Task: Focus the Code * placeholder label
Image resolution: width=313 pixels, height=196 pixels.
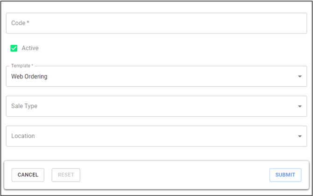Action: pos(21,23)
